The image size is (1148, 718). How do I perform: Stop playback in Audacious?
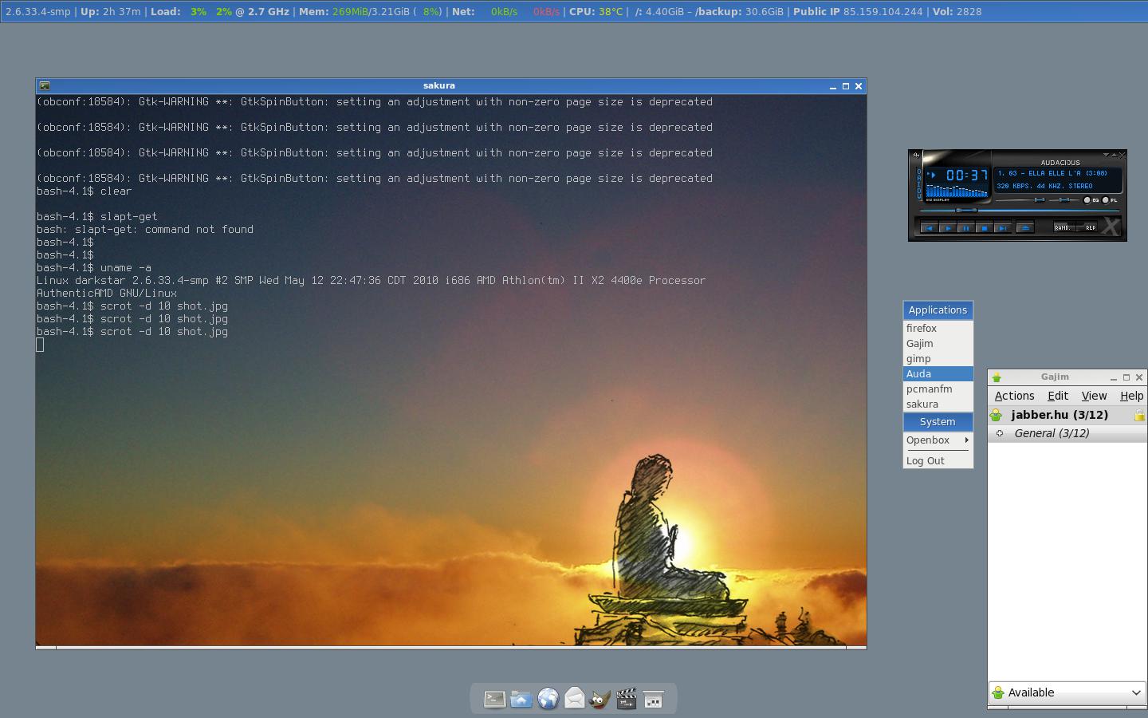(x=985, y=228)
